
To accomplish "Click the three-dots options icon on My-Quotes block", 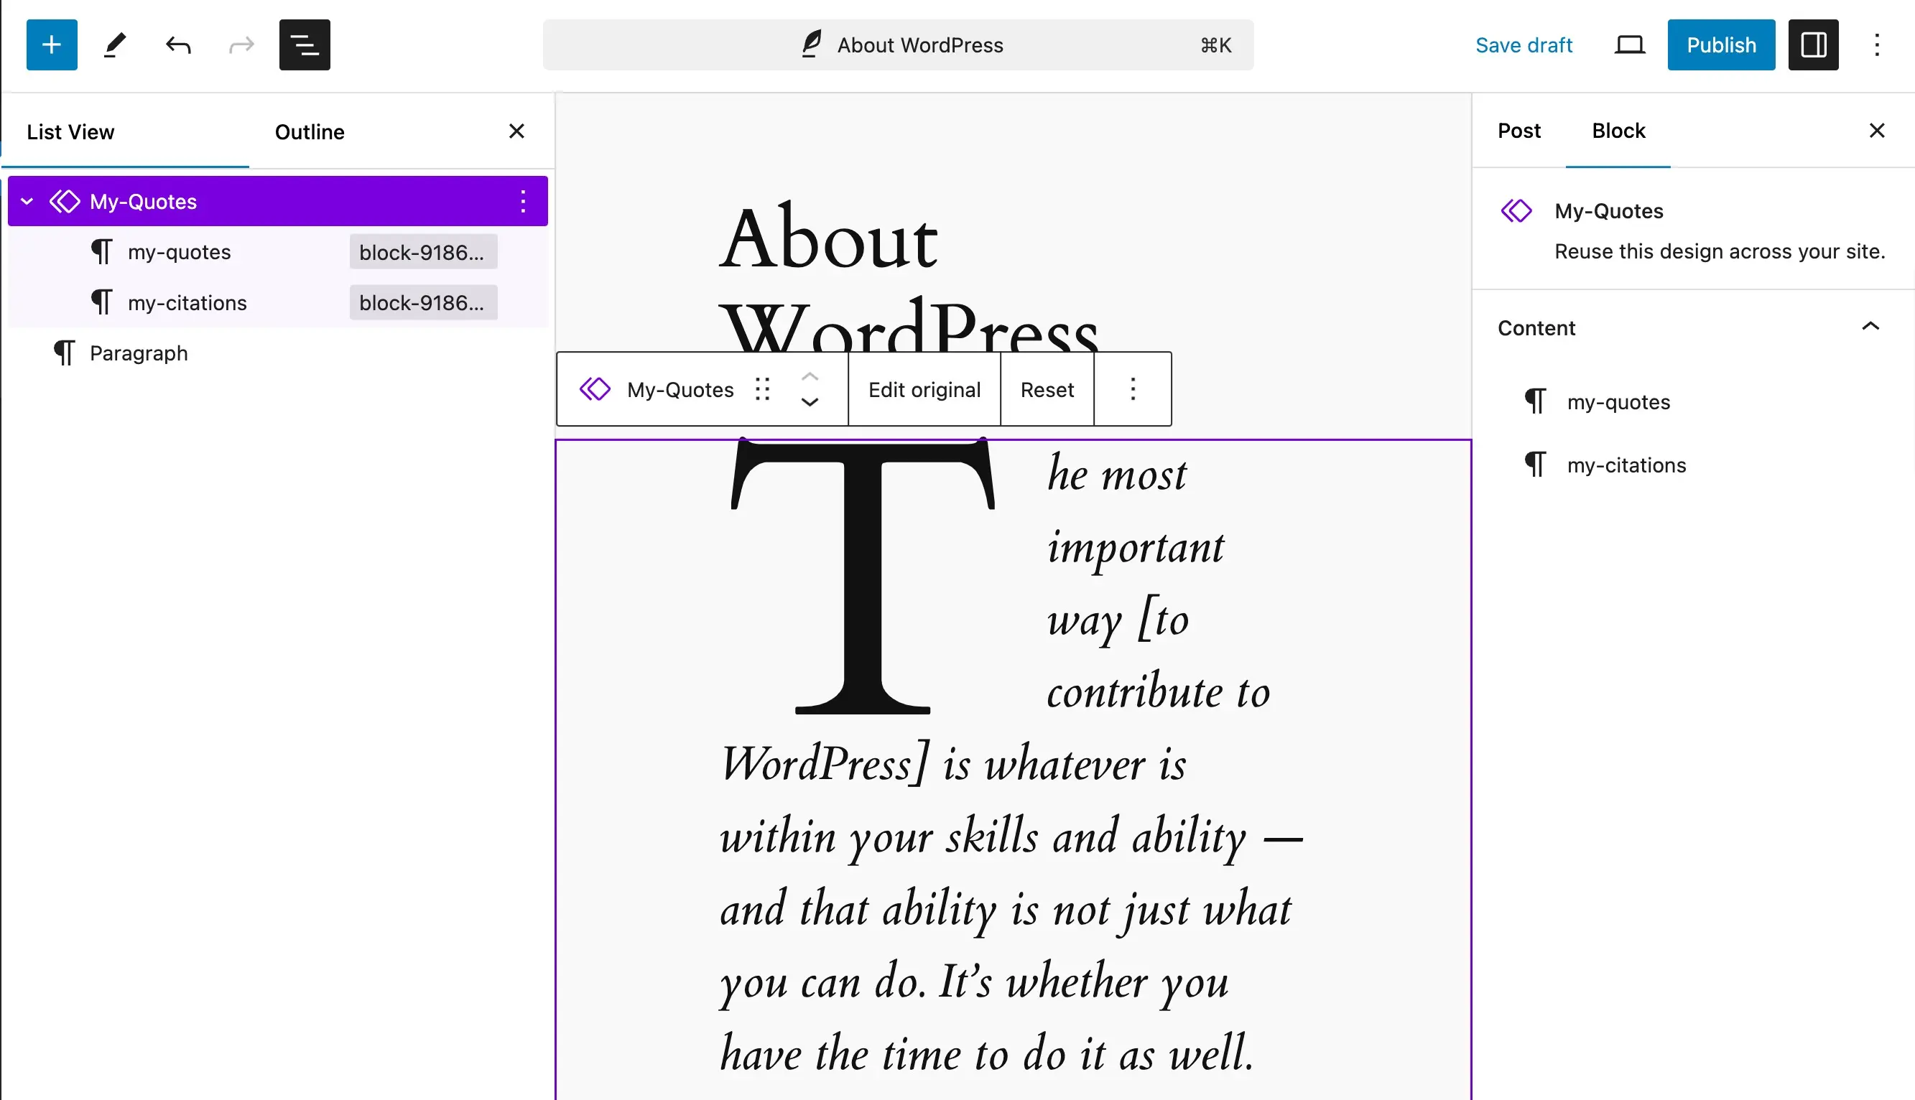I will tap(524, 200).
